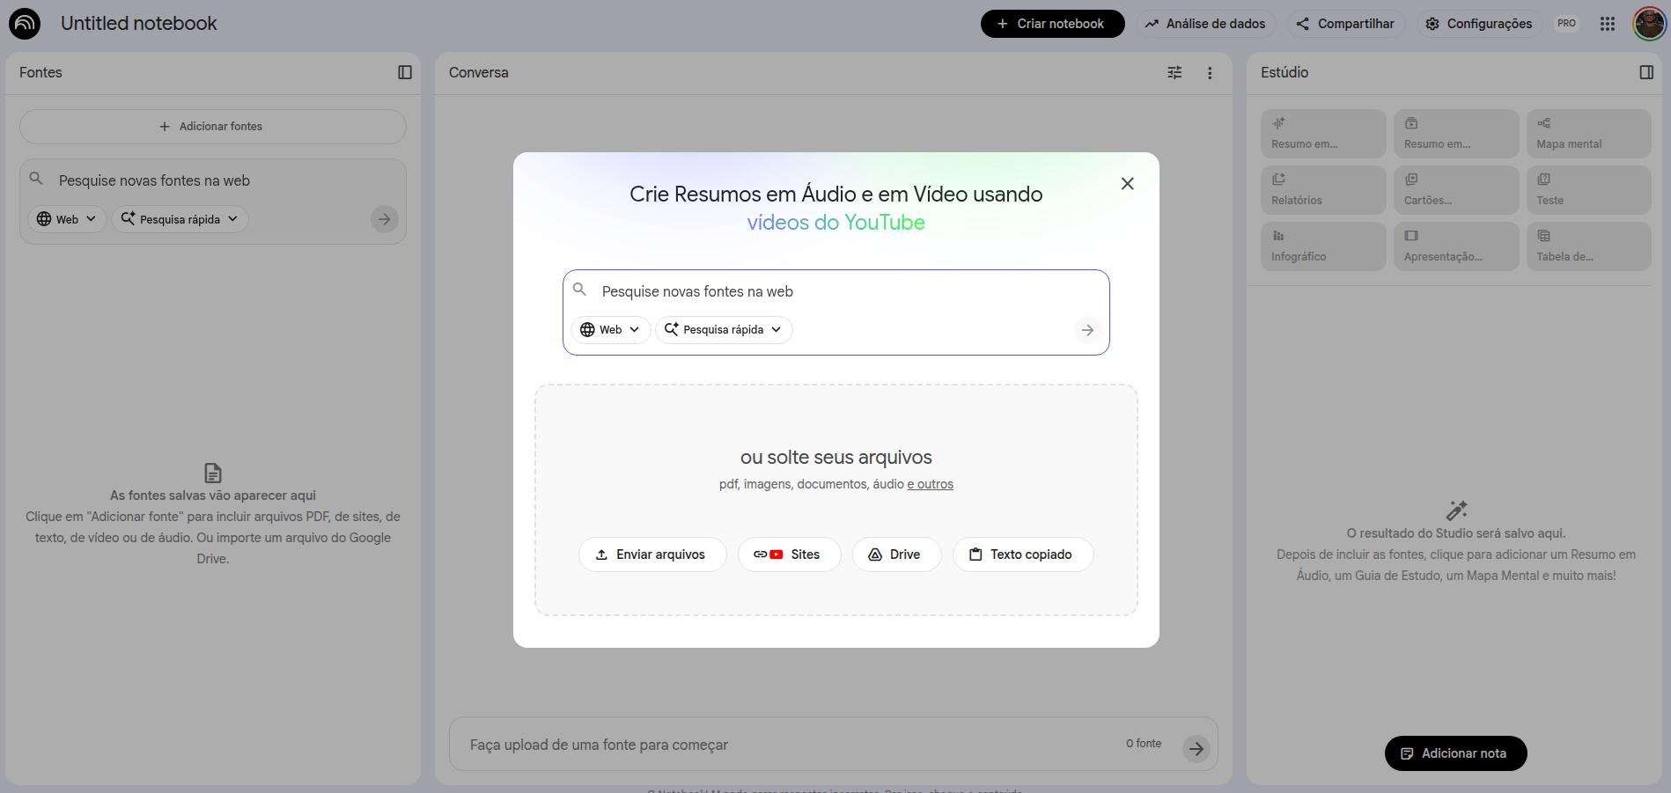Image resolution: width=1671 pixels, height=793 pixels.
Task: Generate an Infográfico
Action: tap(1322, 246)
